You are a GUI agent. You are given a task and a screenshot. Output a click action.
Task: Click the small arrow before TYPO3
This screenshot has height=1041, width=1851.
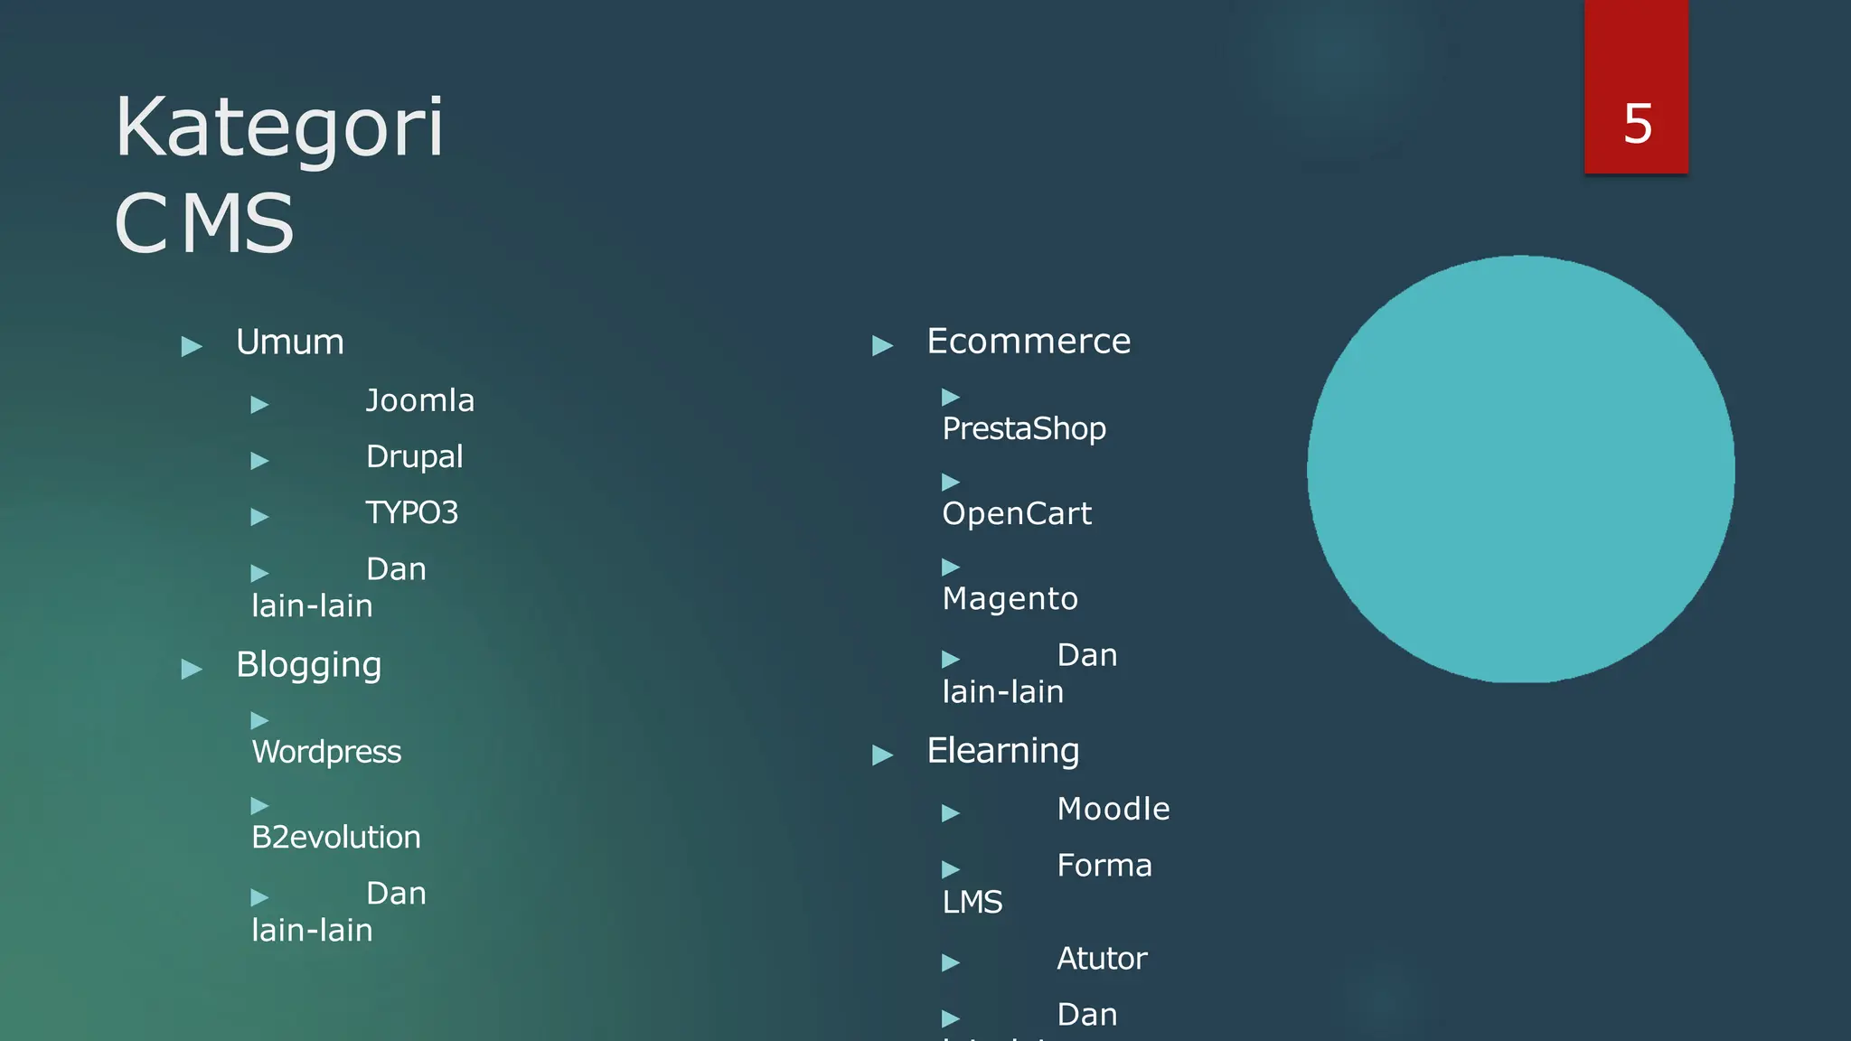[260, 517]
